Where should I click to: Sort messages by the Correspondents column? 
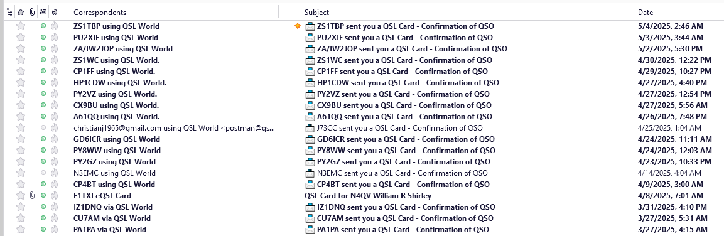point(100,13)
